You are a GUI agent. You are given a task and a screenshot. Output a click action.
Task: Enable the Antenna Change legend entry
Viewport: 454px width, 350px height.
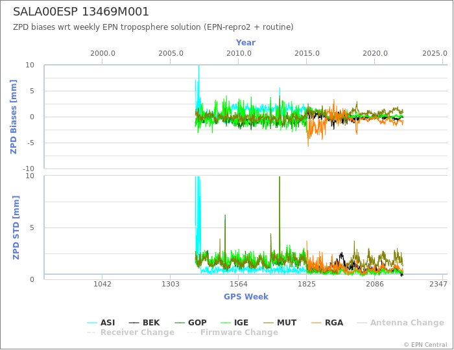(400, 323)
